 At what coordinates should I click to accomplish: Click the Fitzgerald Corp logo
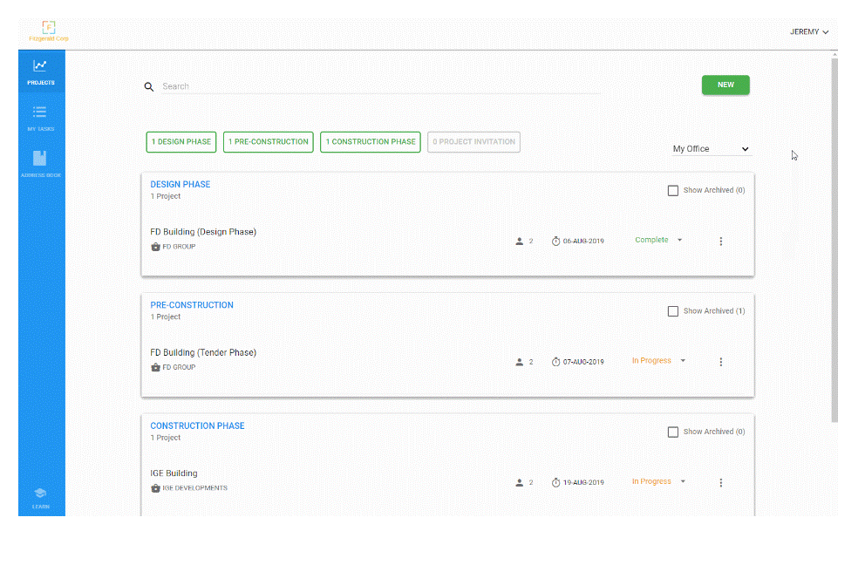click(49, 31)
